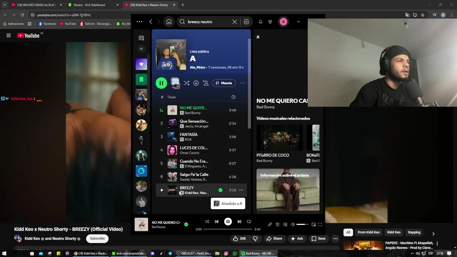The image size is (457, 257).
Task: Open the YouTube hamburger guide menu
Action: click(x=9, y=35)
